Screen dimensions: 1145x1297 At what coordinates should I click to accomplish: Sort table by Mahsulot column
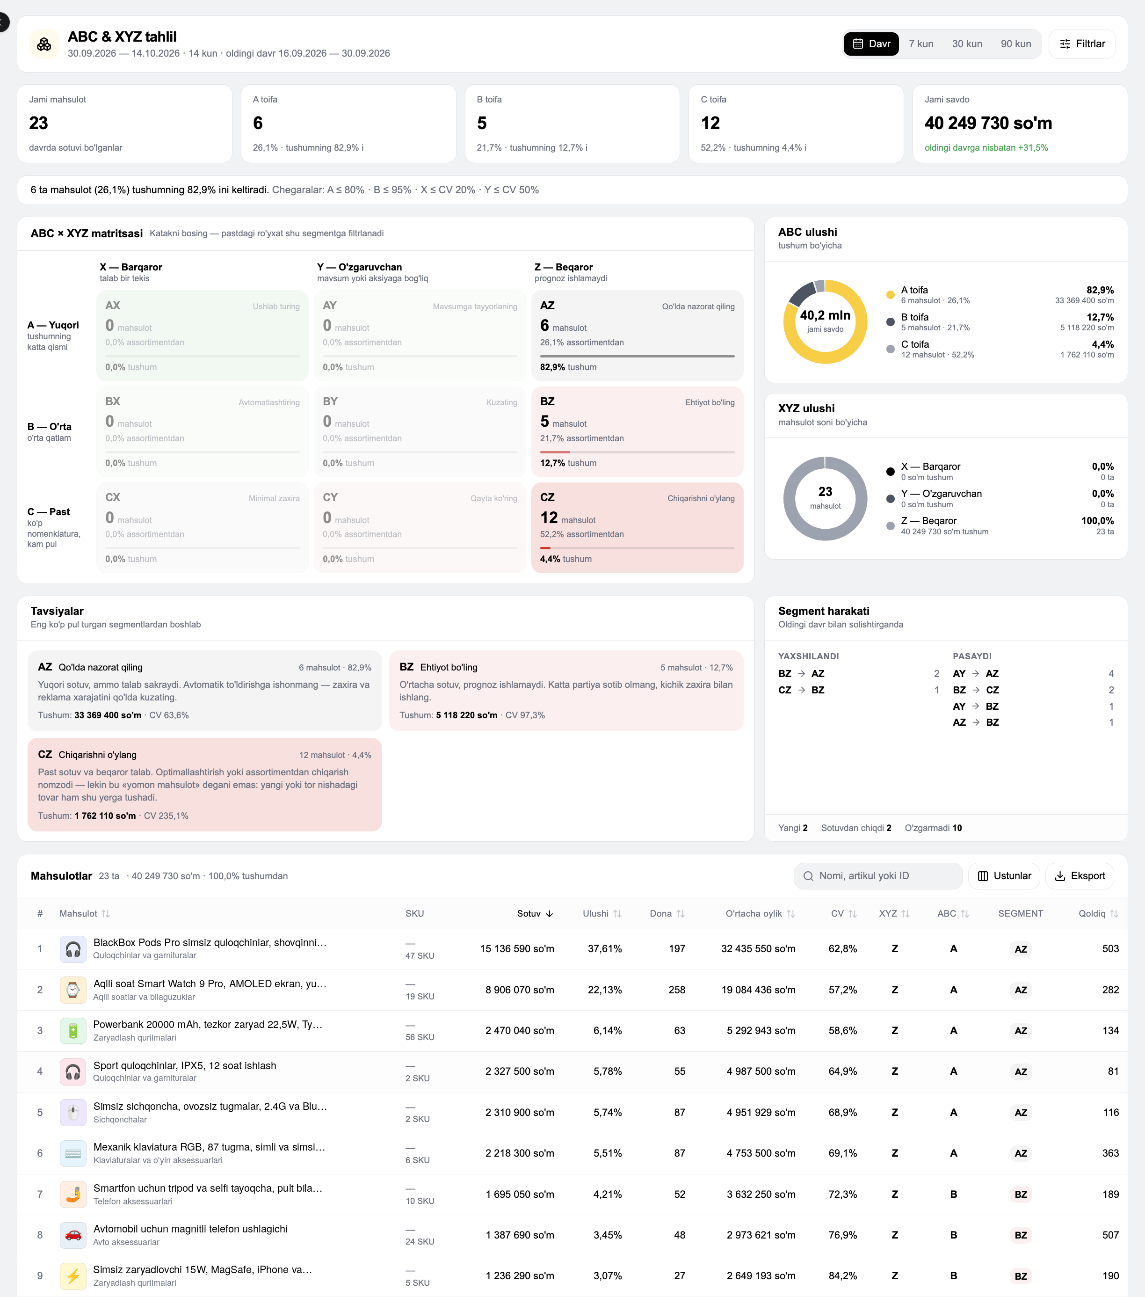84,913
